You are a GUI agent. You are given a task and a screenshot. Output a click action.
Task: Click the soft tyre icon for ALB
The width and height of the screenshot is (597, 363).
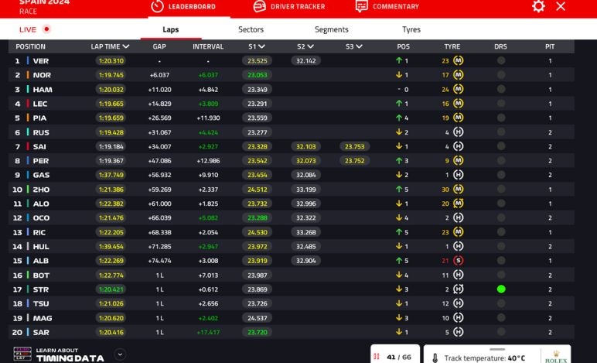458,260
